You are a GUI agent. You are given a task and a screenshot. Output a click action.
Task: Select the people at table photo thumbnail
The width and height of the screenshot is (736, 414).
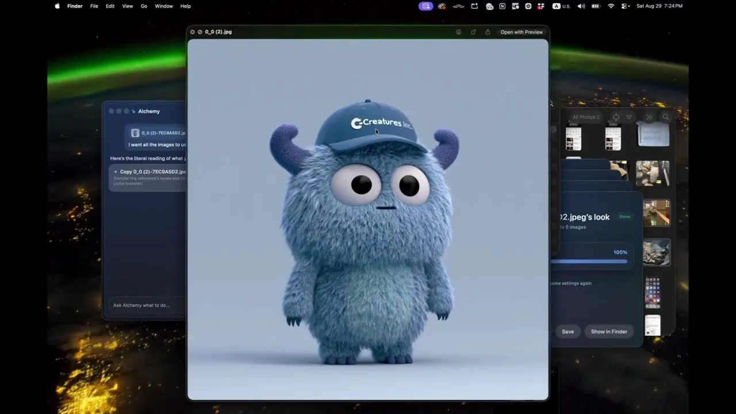(x=653, y=174)
